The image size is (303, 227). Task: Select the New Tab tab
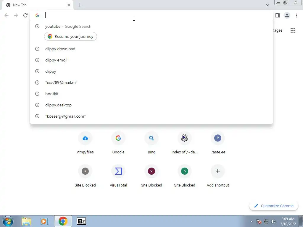point(38,5)
